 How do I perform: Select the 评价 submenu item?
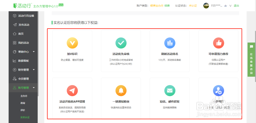[23, 110]
